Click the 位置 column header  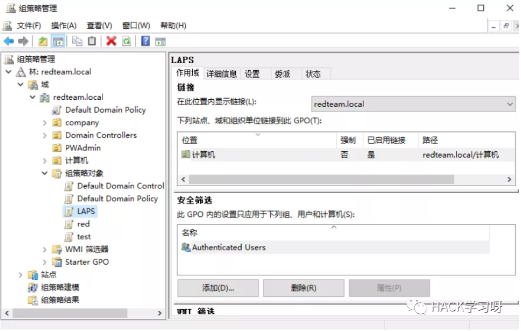pos(258,140)
